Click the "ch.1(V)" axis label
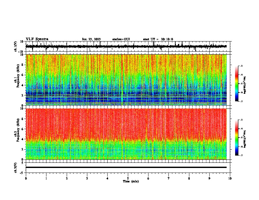The image size is (259, 200). pos(16,46)
